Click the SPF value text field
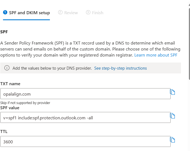Image resolution: width=190 pixels, height=151 pixels. (85, 118)
